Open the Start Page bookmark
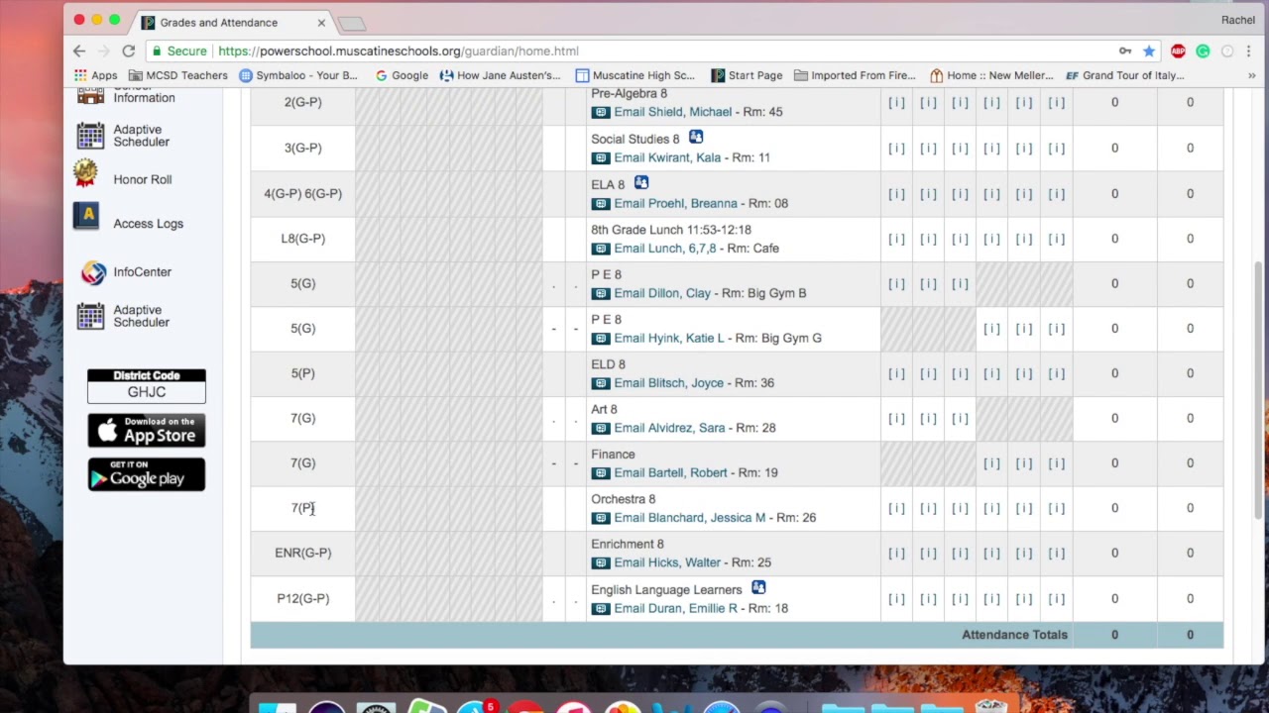This screenshot has width=1269, height=713. click(747, 75)
